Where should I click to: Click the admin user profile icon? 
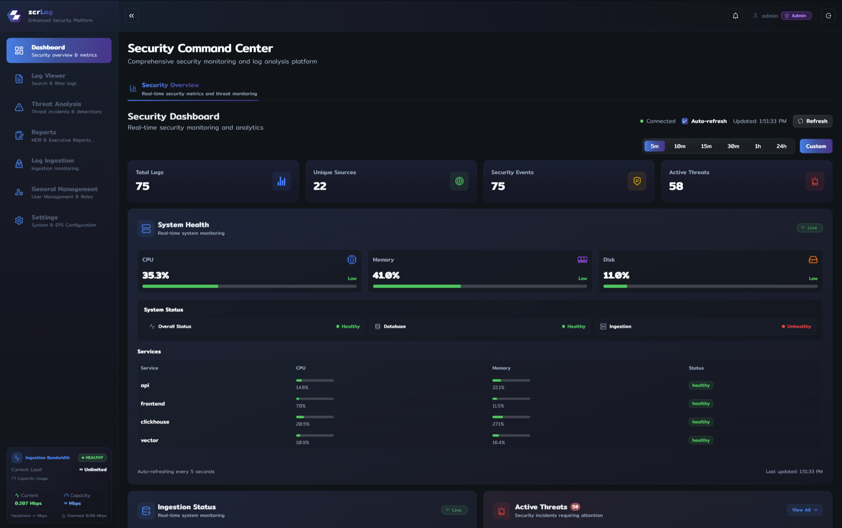pos(755,16)
